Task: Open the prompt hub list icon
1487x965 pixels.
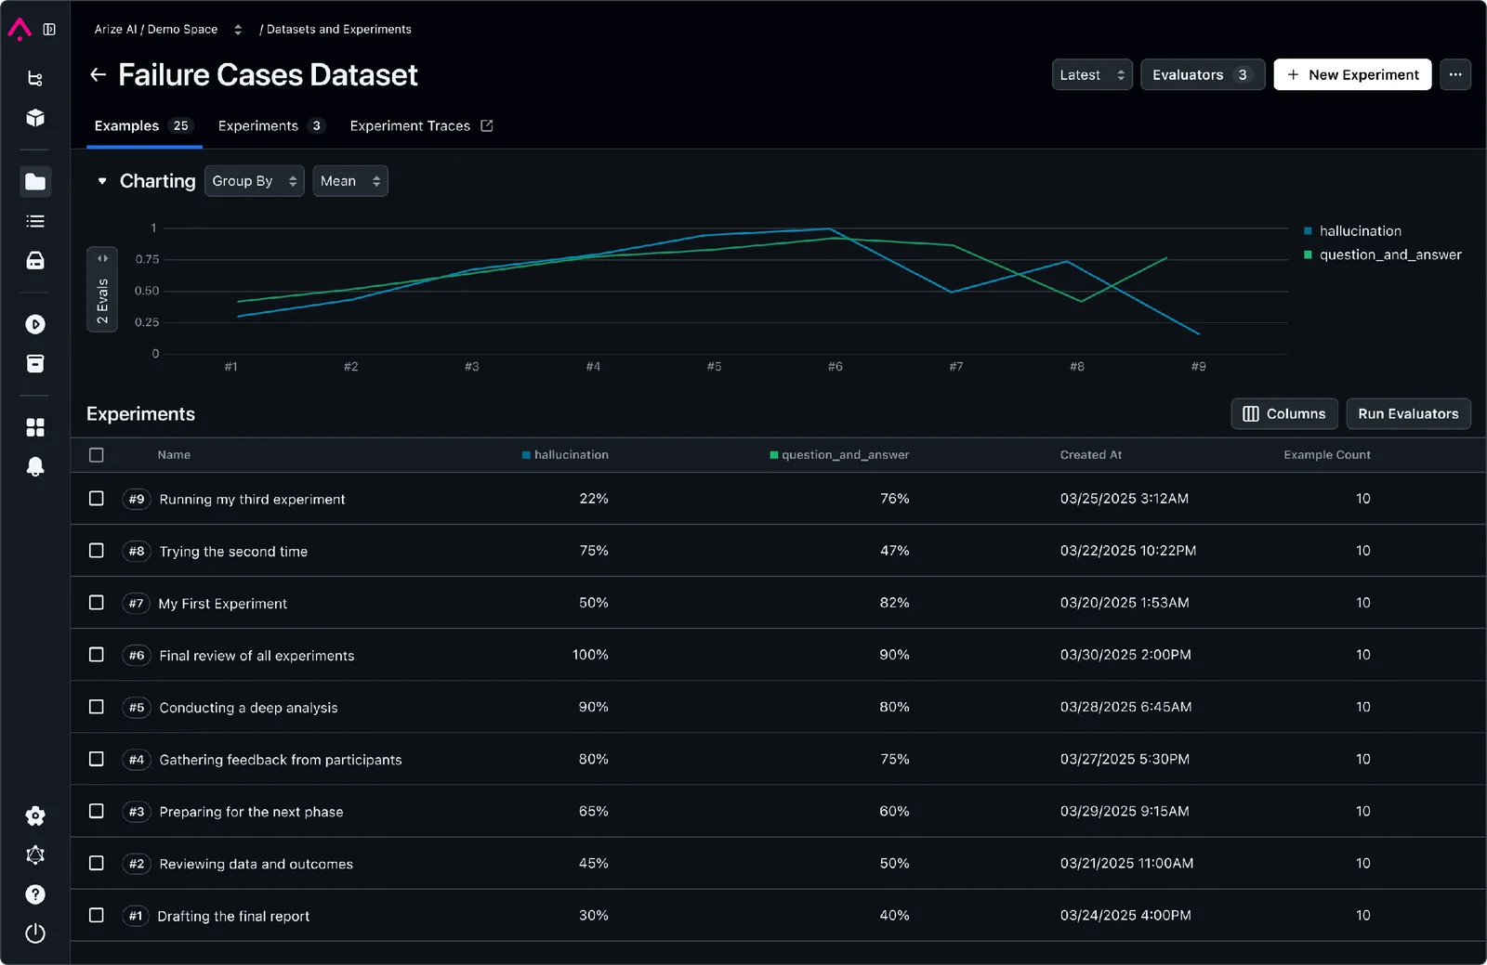Action: [x=34, y=221]
